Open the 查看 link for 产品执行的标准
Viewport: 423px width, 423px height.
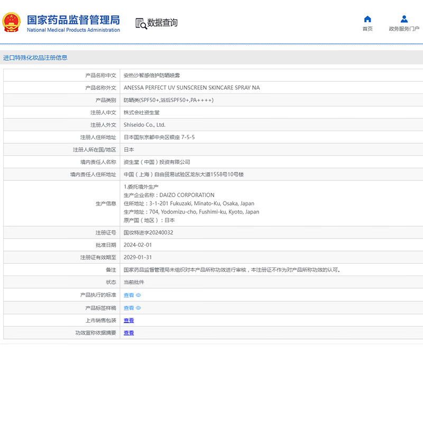[x=128, y=296]
